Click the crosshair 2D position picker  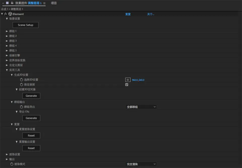[x=128, y=80]
